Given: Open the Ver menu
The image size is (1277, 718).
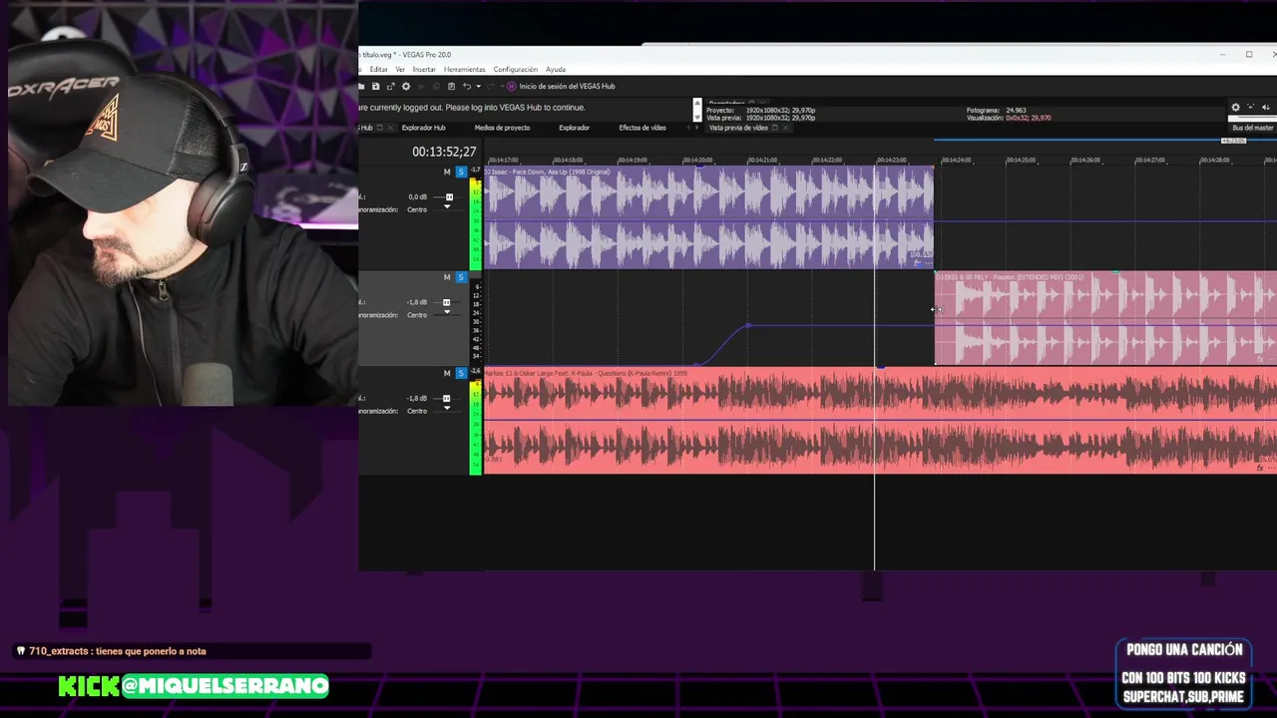Looking at the screenshot, I should (x=400, y=69).
